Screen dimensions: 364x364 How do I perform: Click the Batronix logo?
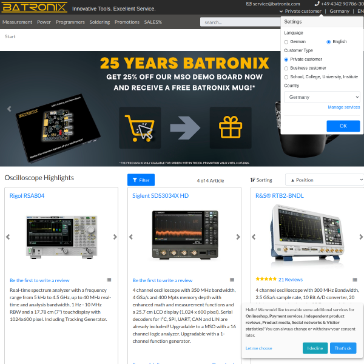35,7
